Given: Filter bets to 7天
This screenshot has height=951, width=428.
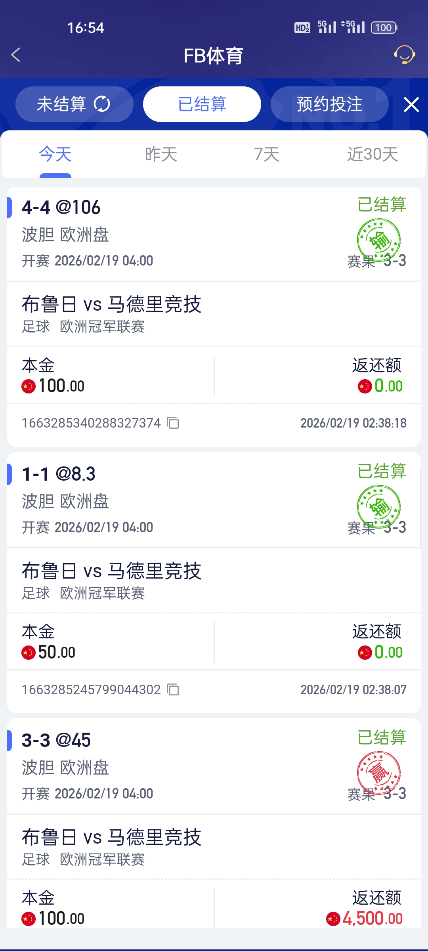Looking at the screenshot, I should [267, 154].
